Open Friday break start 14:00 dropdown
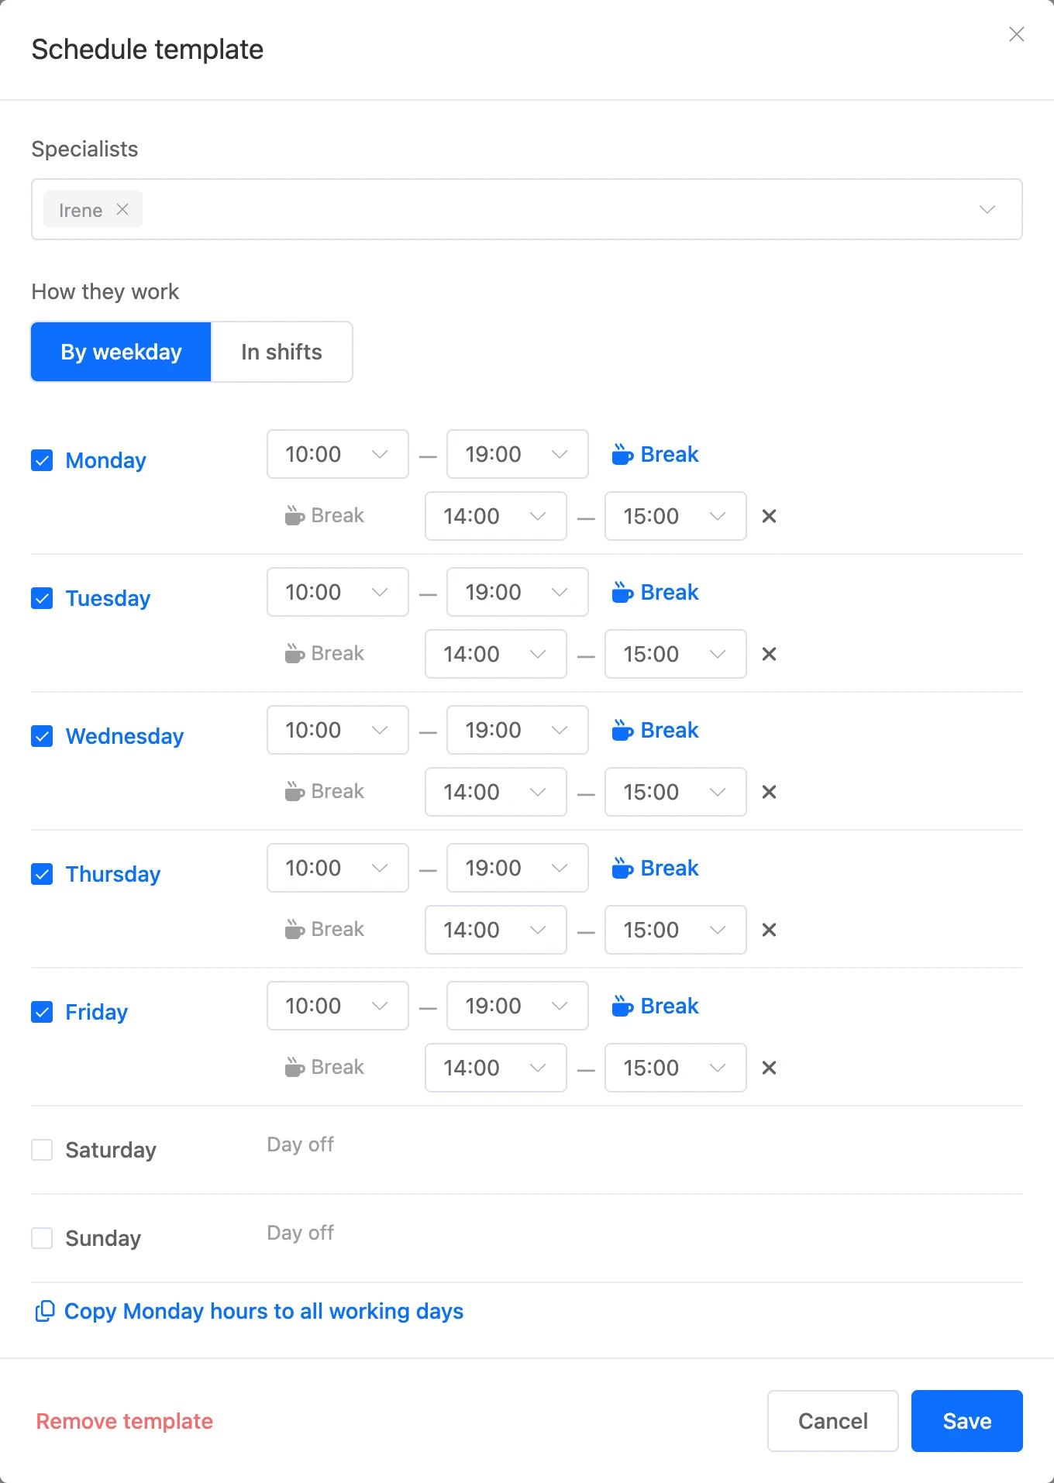The height and width of the screenshot is (1483, 1054). coord(496,1068)
